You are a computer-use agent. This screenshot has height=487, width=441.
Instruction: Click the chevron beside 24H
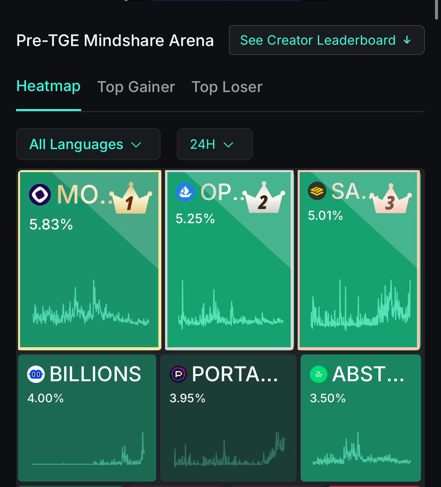coord(228,144)
